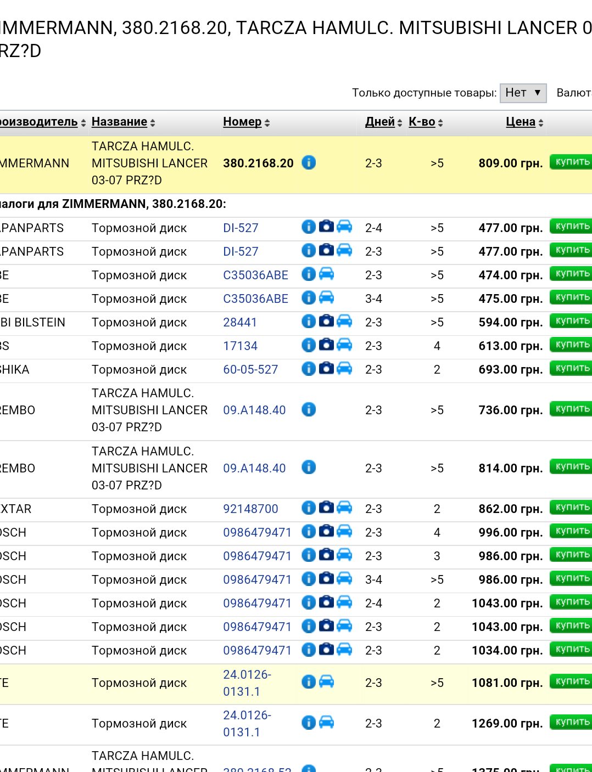
Task: Select manufacturer text BILSTEIN
Action: (x=40, y=322)
